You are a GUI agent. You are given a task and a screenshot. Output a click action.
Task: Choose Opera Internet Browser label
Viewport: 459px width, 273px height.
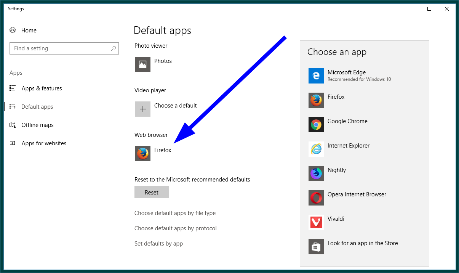(357, 194)
